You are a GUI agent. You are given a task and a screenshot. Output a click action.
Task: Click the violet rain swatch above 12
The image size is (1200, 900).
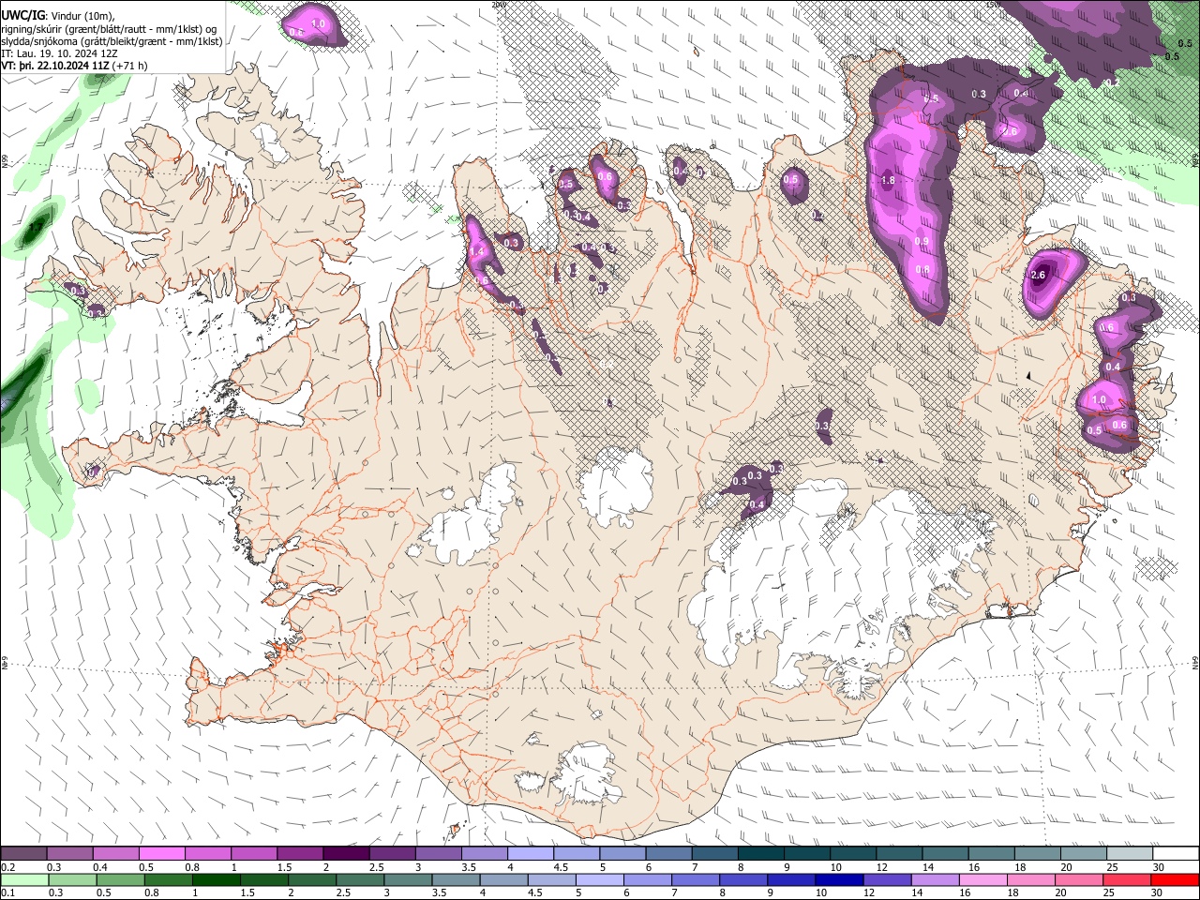pos(888,880)
